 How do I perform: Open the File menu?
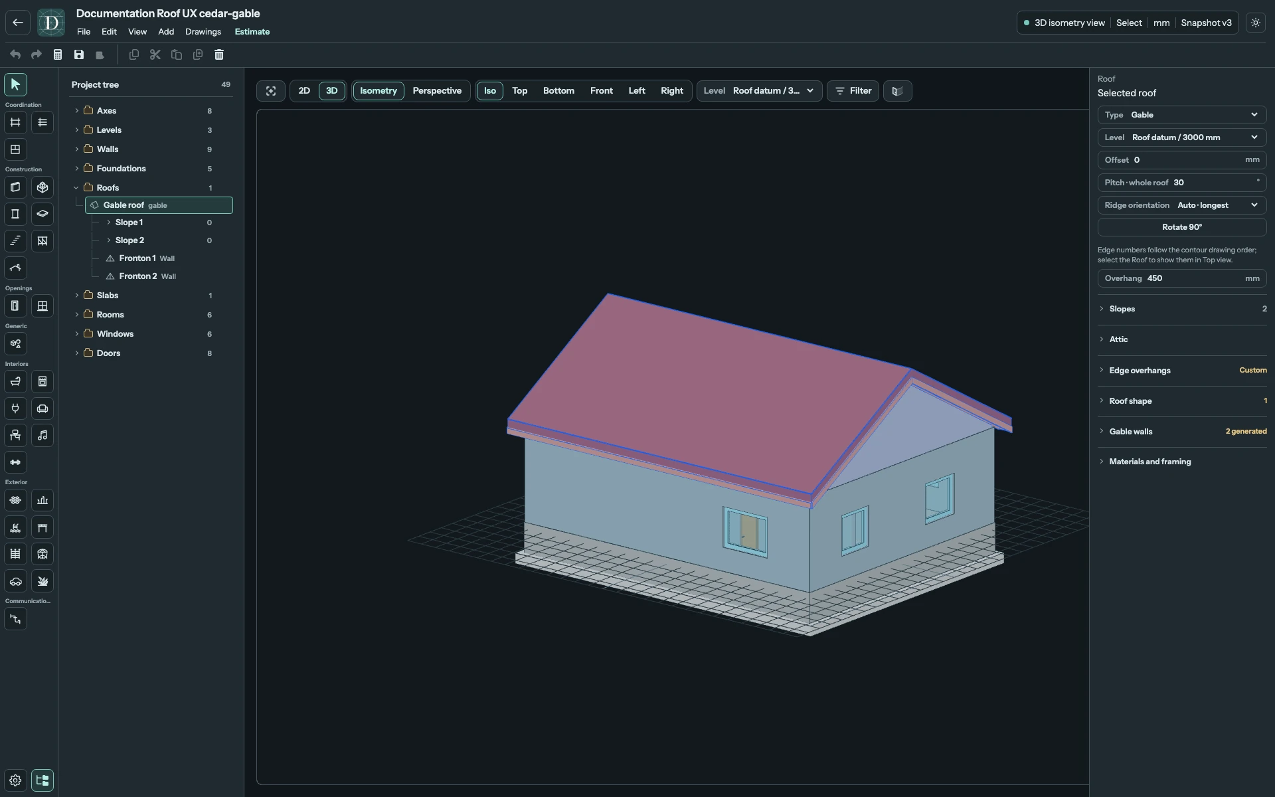point(84,32)
